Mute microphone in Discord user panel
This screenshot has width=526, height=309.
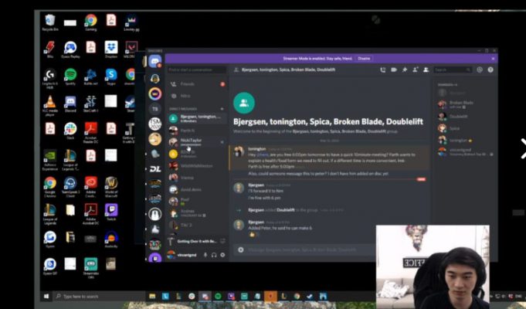205,255
